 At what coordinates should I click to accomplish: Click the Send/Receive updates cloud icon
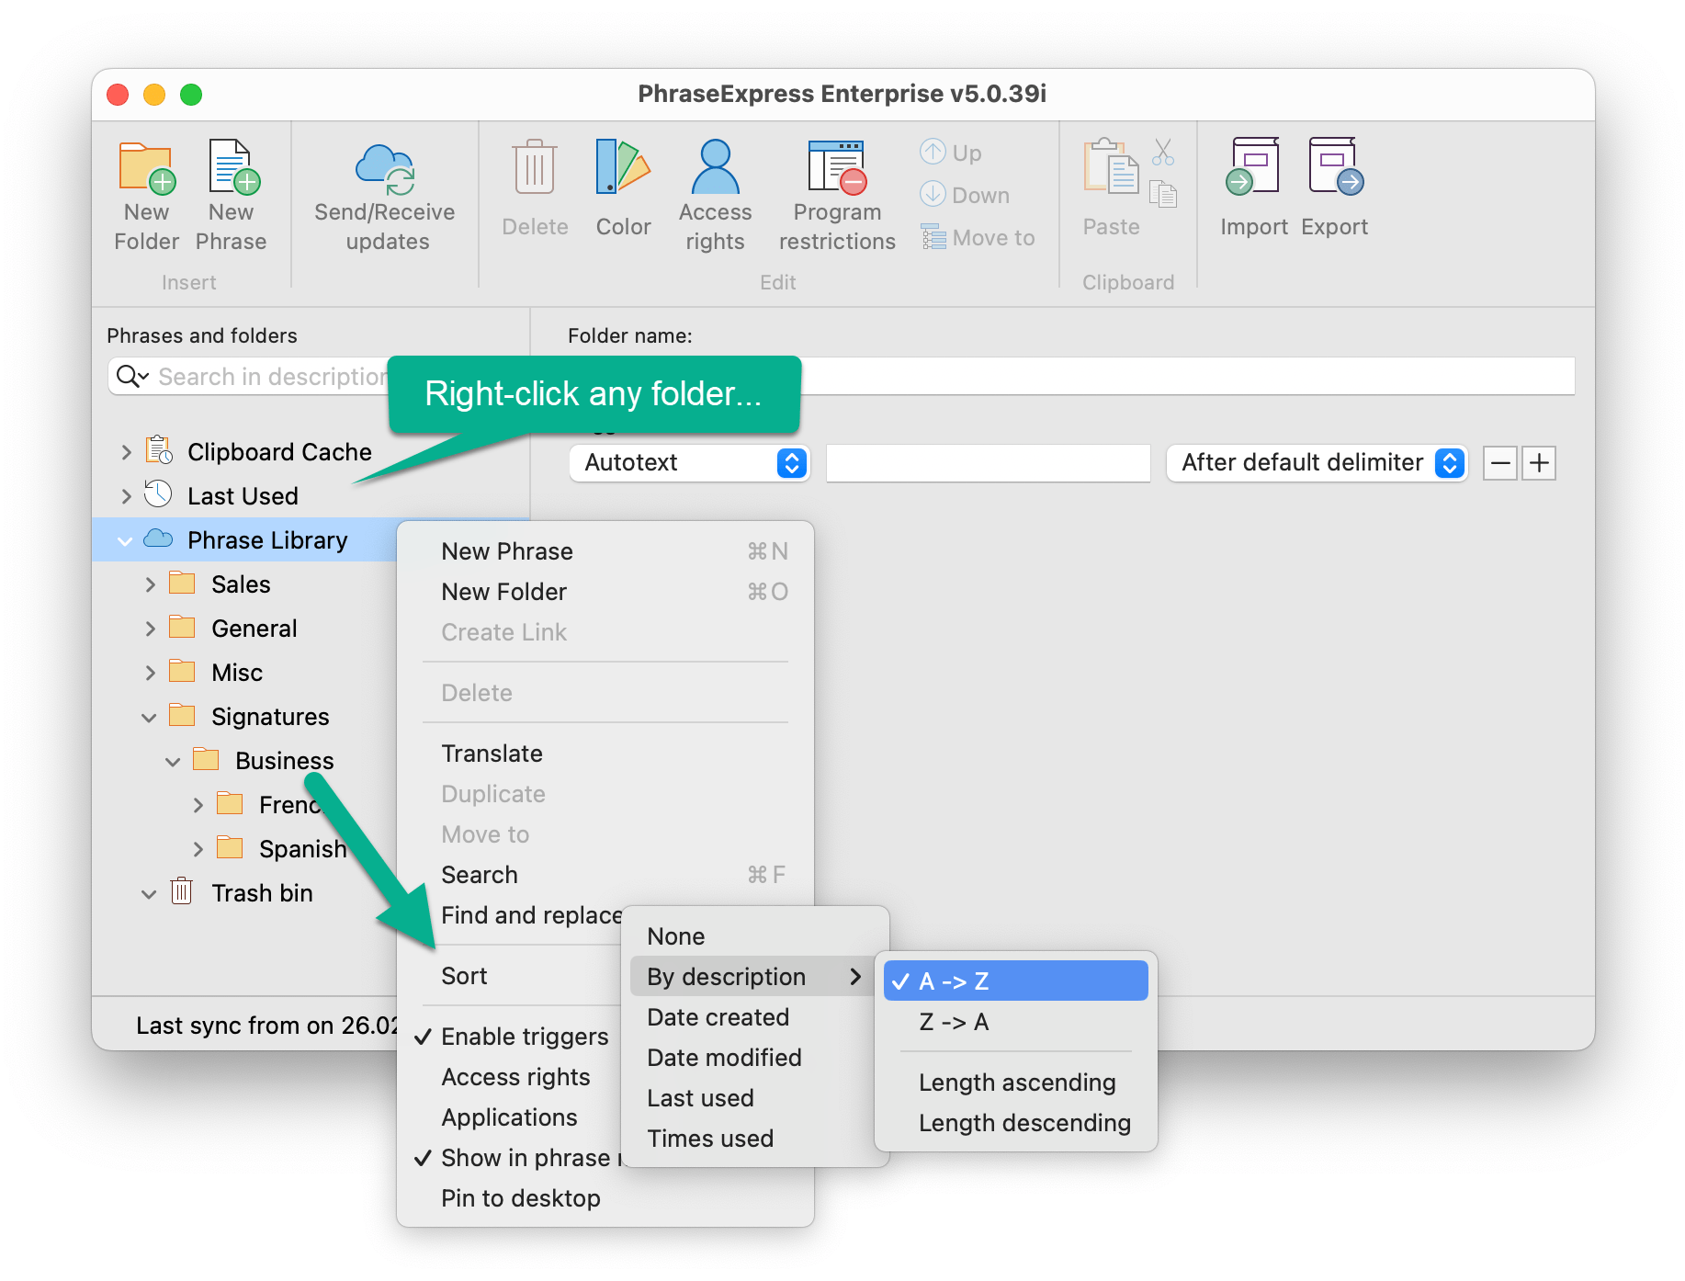pyautogui.click(x=386, y=169)
